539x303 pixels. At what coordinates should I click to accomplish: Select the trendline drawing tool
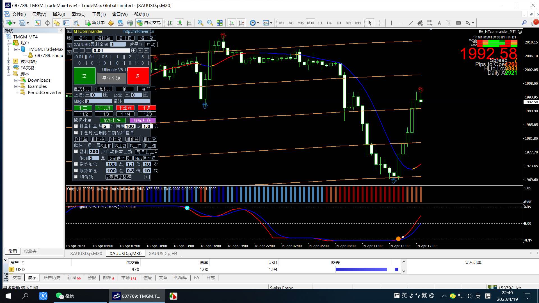[x=411, y=23]
